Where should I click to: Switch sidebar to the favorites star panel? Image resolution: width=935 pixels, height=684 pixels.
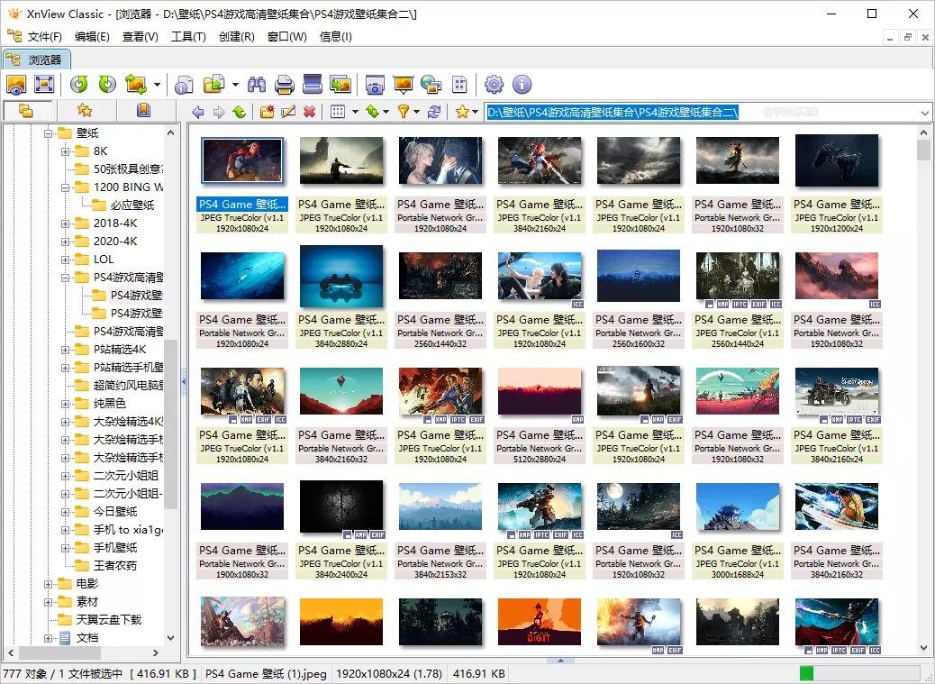(x=86, y=110)
